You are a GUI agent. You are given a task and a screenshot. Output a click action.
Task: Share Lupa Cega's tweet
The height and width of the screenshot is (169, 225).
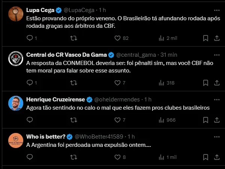[217, 38]
